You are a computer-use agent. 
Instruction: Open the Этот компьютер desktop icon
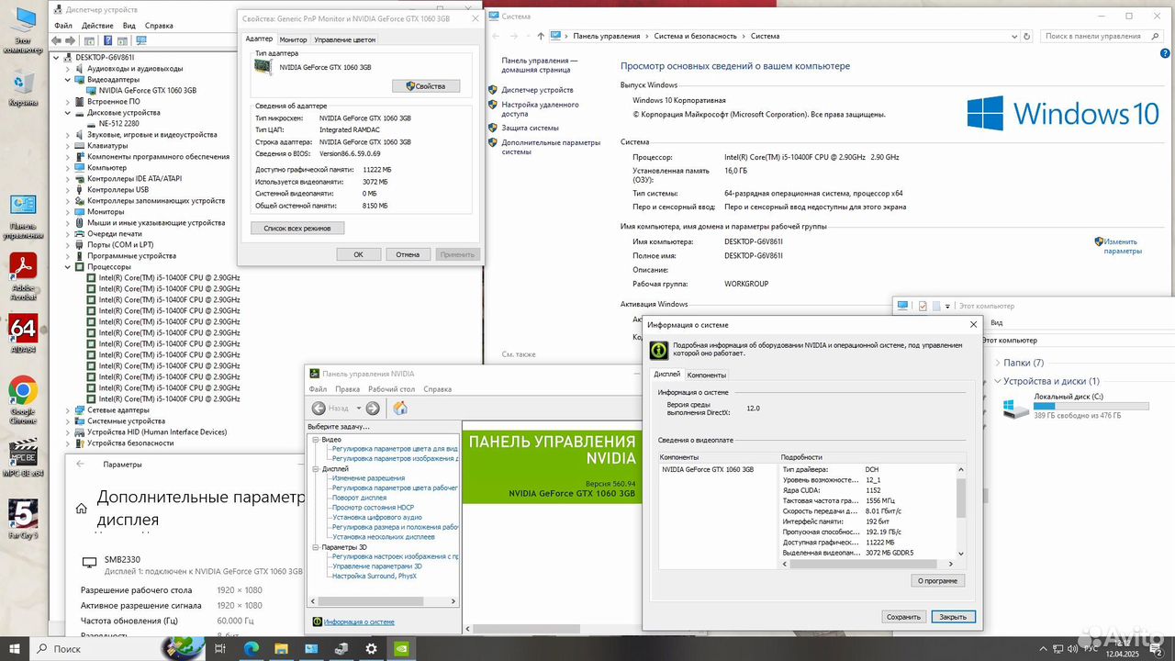pos(23,29)
